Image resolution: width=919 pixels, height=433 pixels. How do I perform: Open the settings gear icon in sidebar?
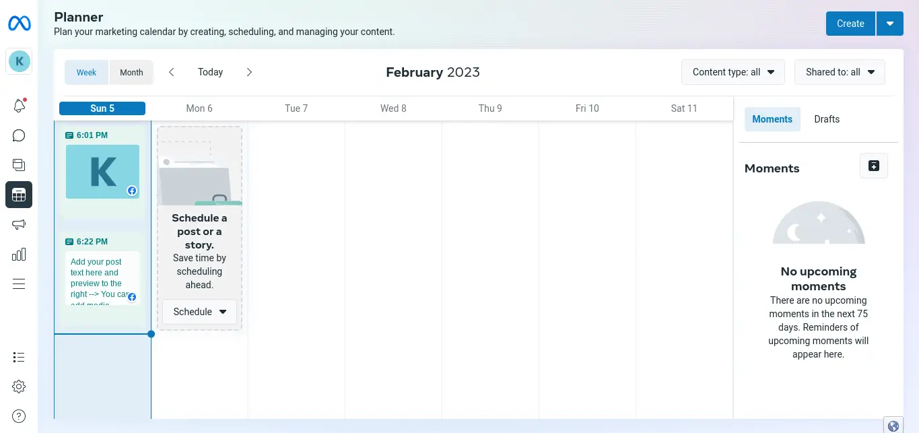19,387
